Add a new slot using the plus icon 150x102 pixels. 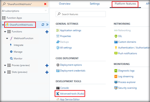[47, 72]
